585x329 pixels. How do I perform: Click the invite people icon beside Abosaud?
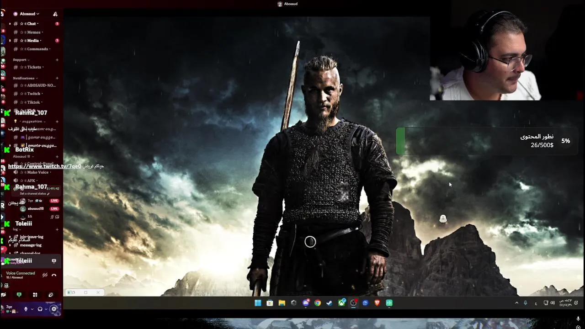[x=55, y=14]
